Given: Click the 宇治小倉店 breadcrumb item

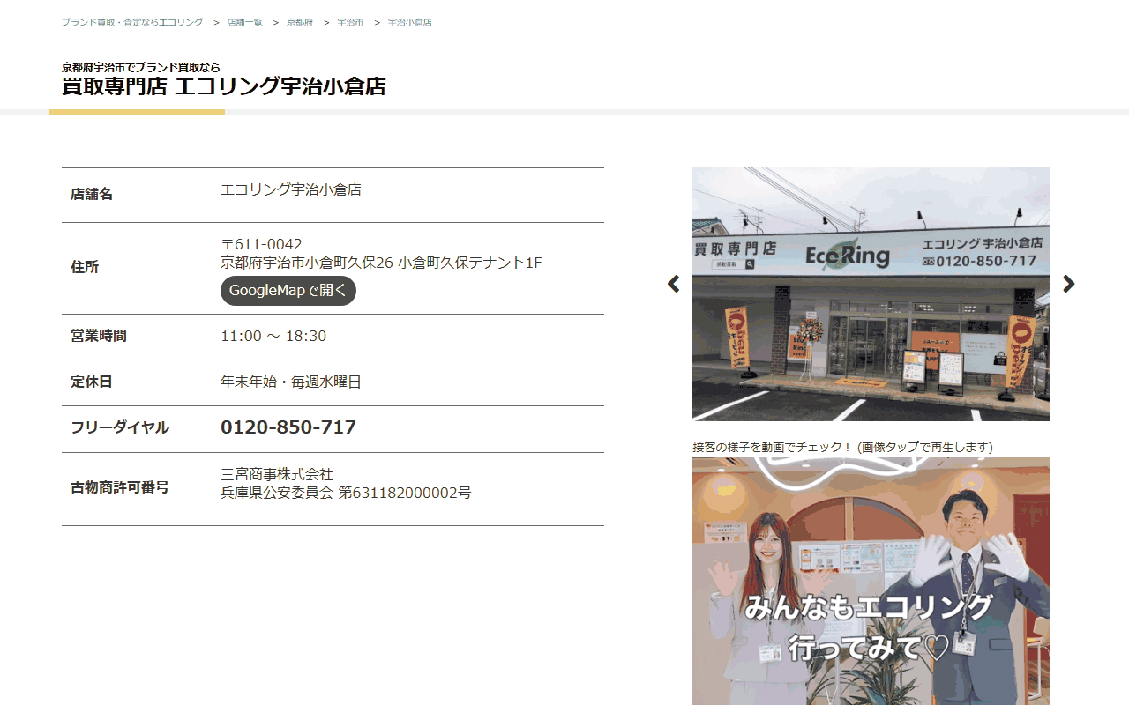Looking at the screenshot, I should [410, 22].
